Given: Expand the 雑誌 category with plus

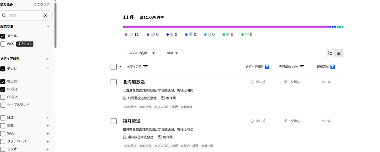Looking at the screenshot, I should [48, 118].
